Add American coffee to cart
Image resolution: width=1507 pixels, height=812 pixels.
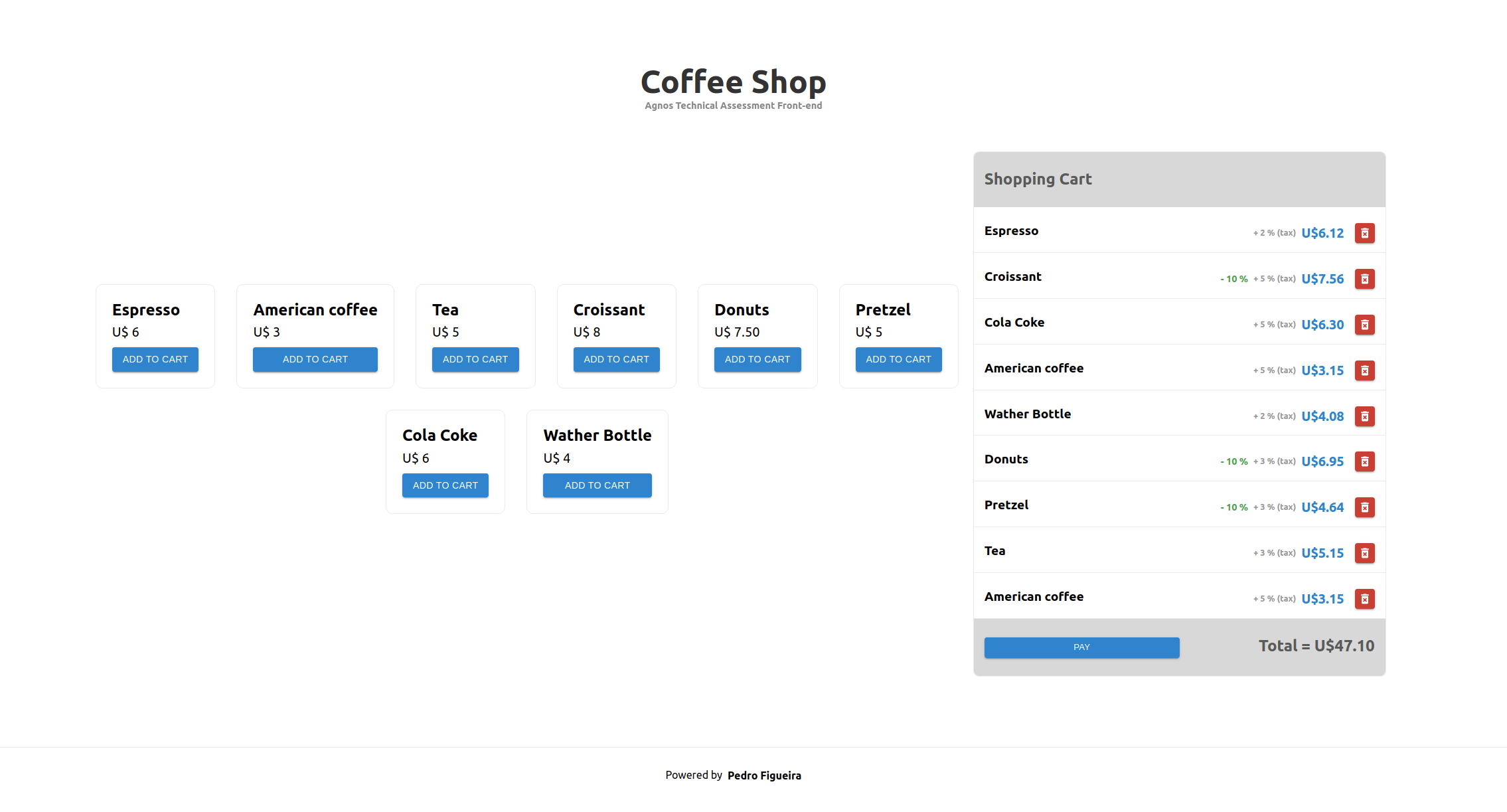(x=315, y=359)
